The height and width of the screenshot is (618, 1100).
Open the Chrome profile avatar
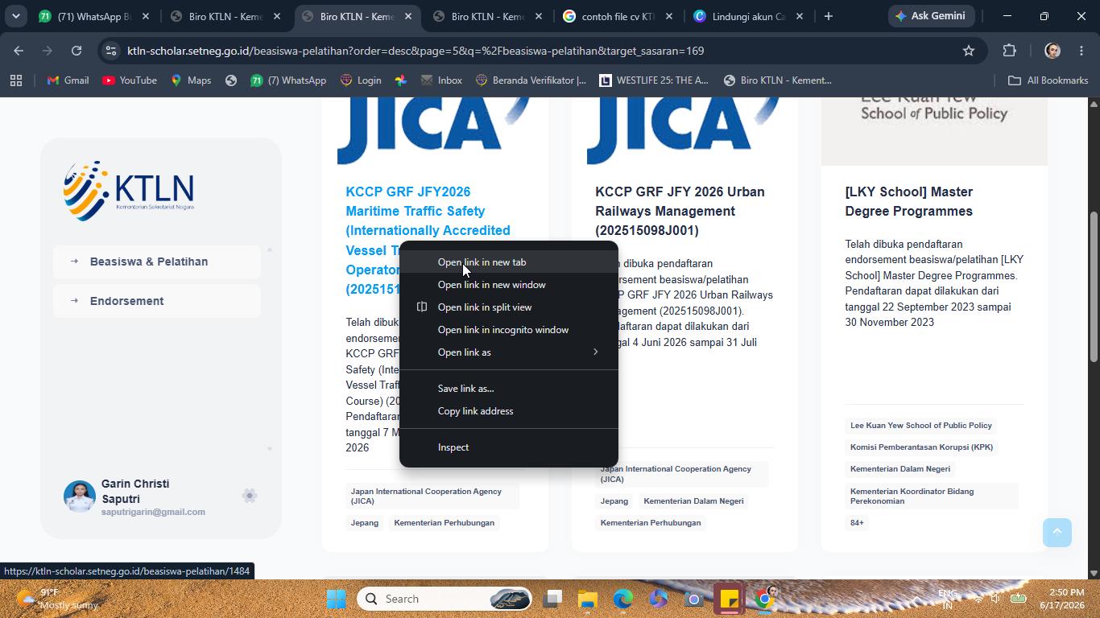click(x=1052, y=51)
